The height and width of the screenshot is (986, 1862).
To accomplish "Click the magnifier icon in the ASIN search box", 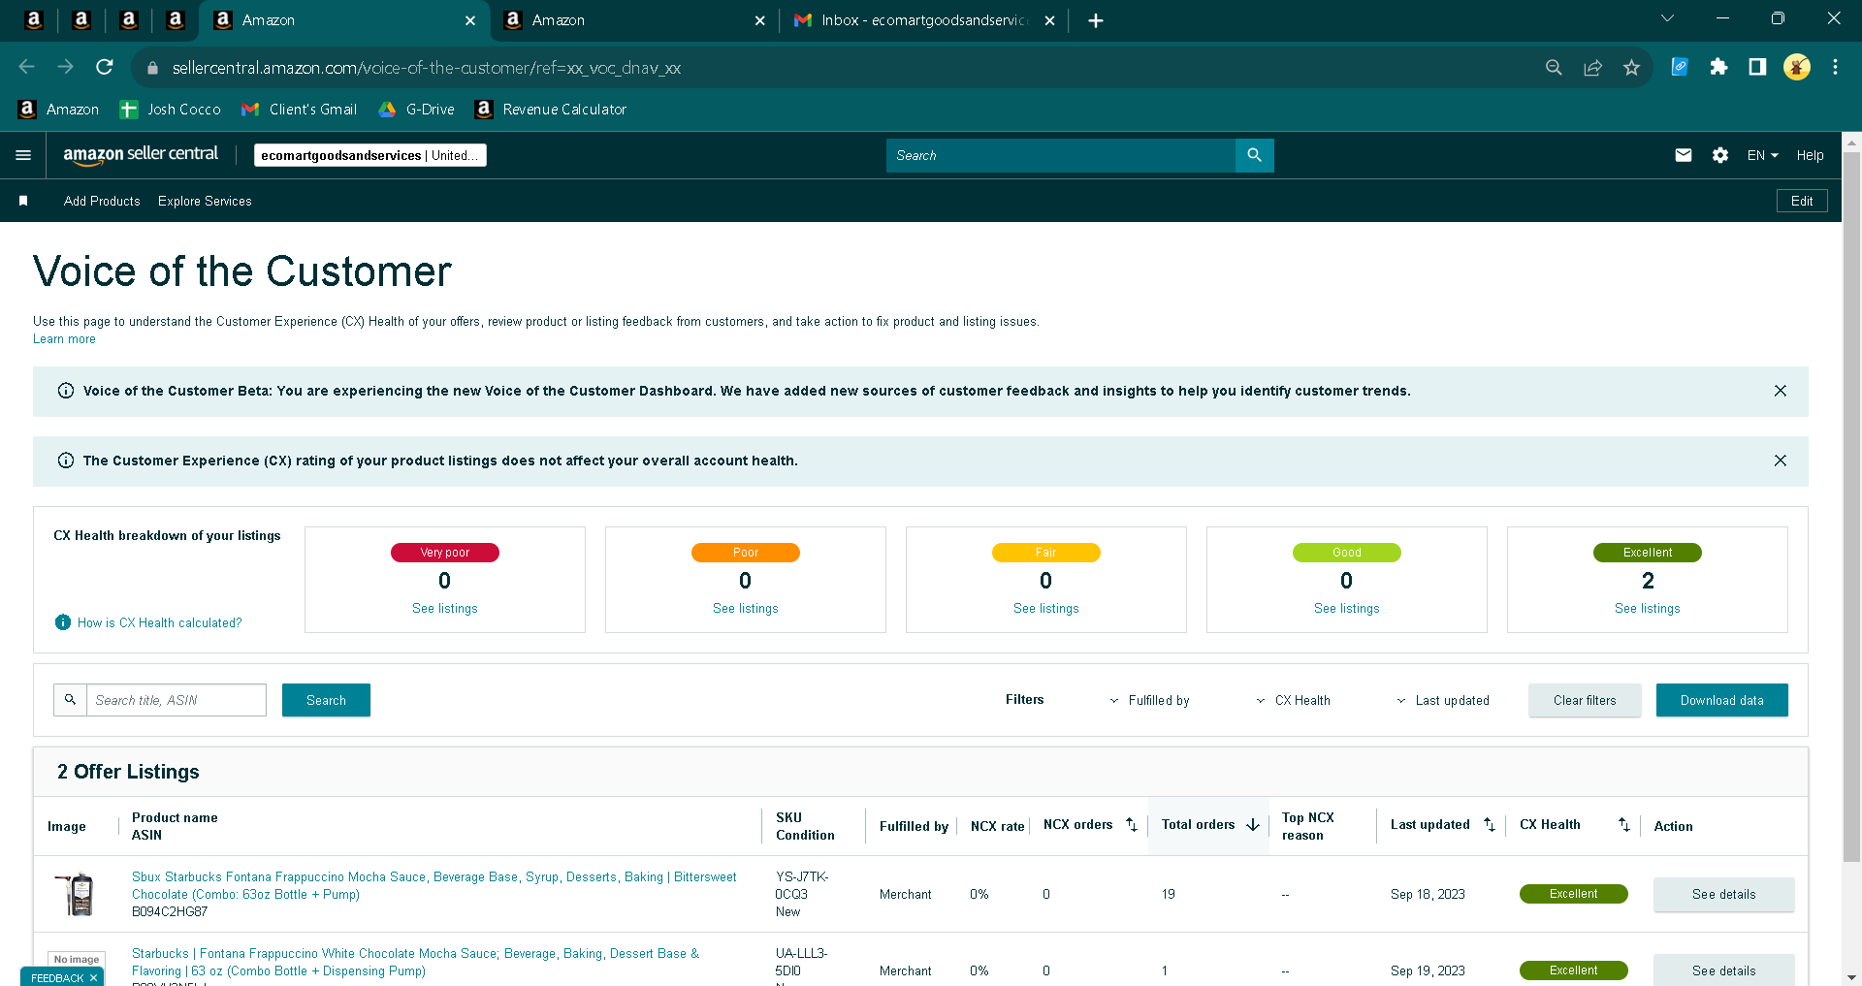I will pyautogui.click(x=70, y=700).
